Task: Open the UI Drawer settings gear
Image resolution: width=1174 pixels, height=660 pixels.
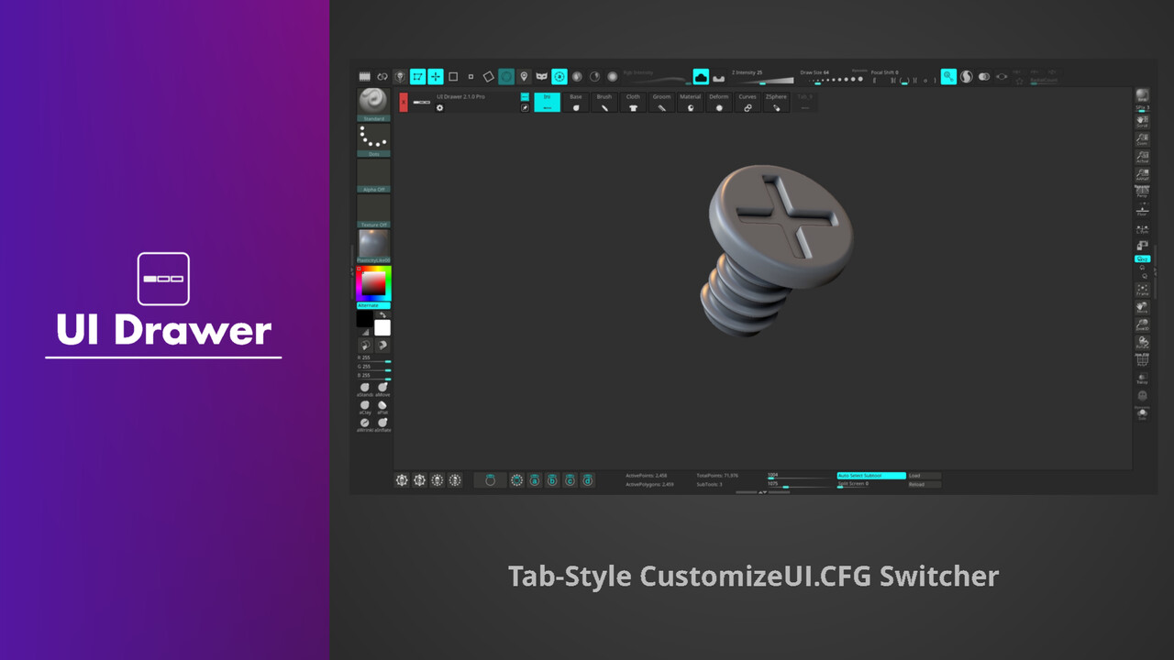Action: [440, 108]
